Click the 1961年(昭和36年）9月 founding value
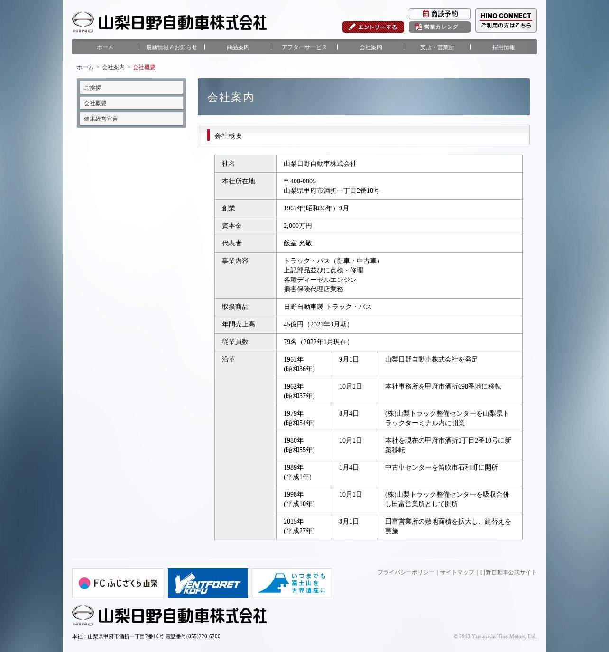The height and width of the screenshot is (652, 609). [x=316, y=208]
